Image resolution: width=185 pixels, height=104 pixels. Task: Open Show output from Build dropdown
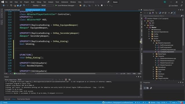click(35, 80)
